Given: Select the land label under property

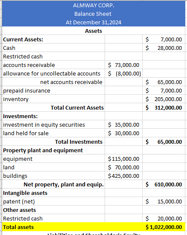Looking at the screenshot, I should 53,167.
